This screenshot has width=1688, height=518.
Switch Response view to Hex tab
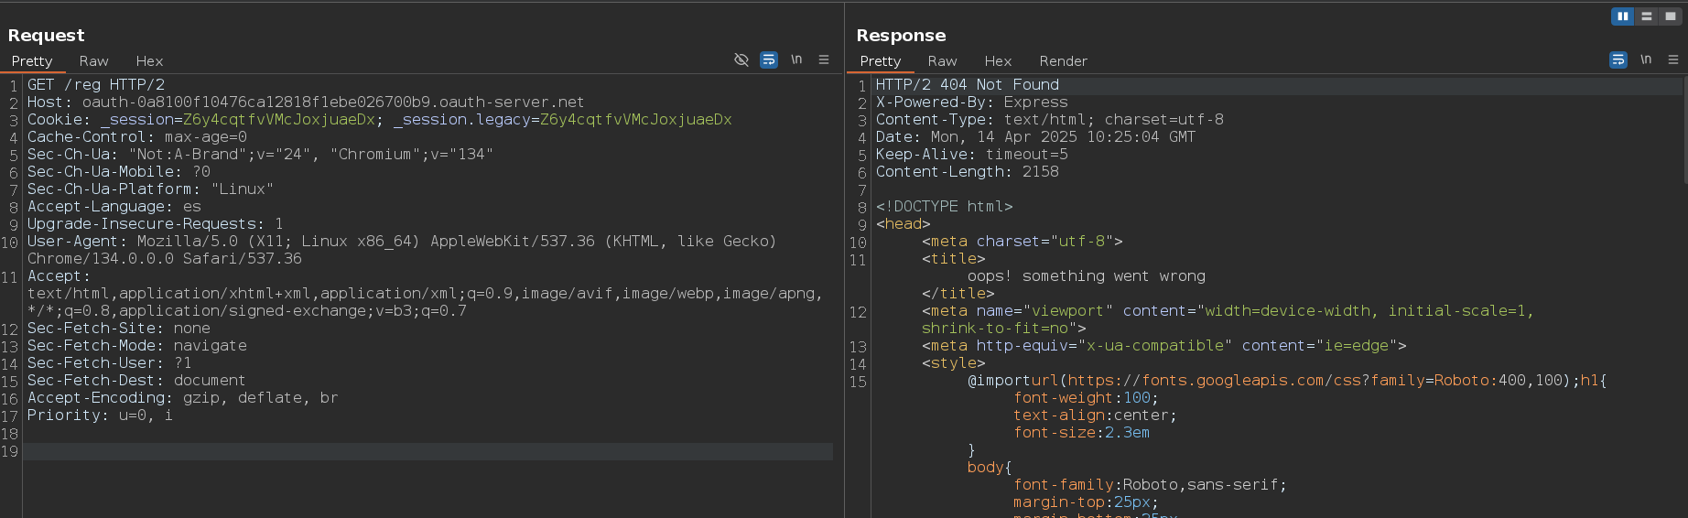[998, 61]
